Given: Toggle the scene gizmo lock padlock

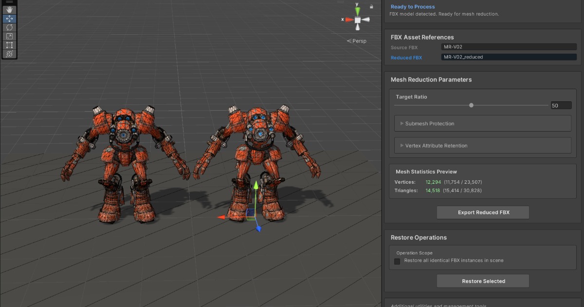Looking at the screenshot, I should (x=370, y=7).
